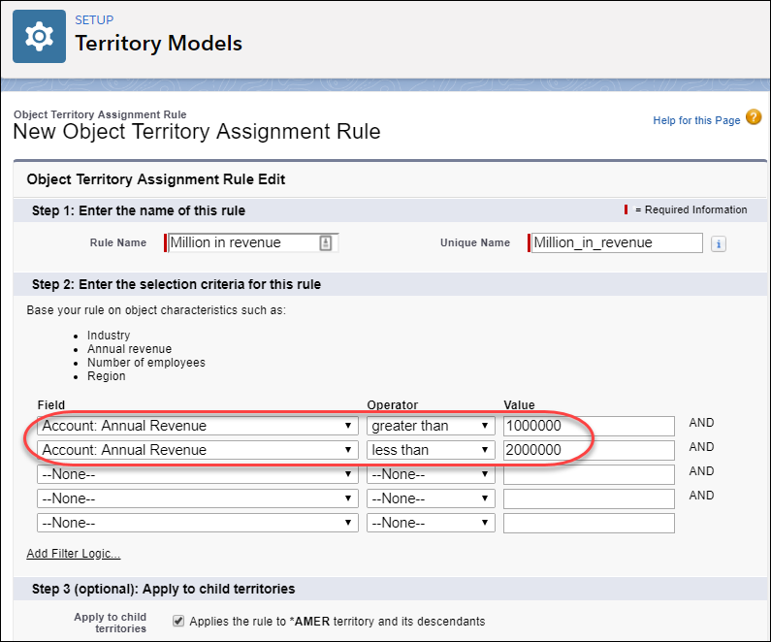The width and height of the screenshot is (771, 642).
Task: Click the Object Territory Assignment Rule Edit heading
Action: (156, 179)
